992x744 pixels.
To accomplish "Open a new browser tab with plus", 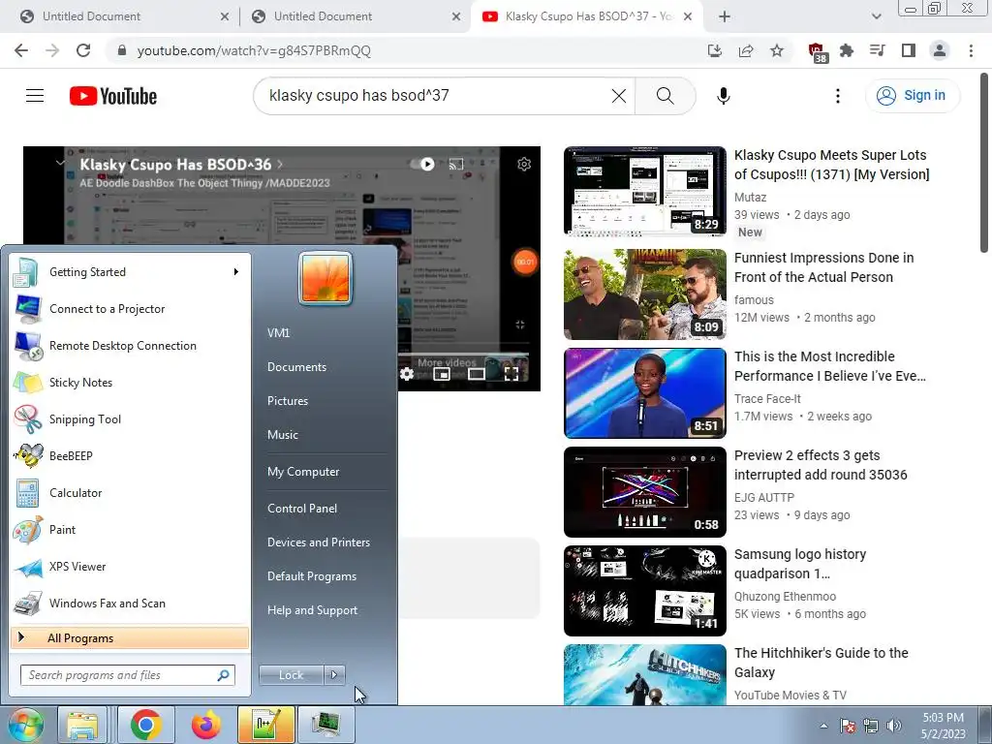I will point(725,16).
